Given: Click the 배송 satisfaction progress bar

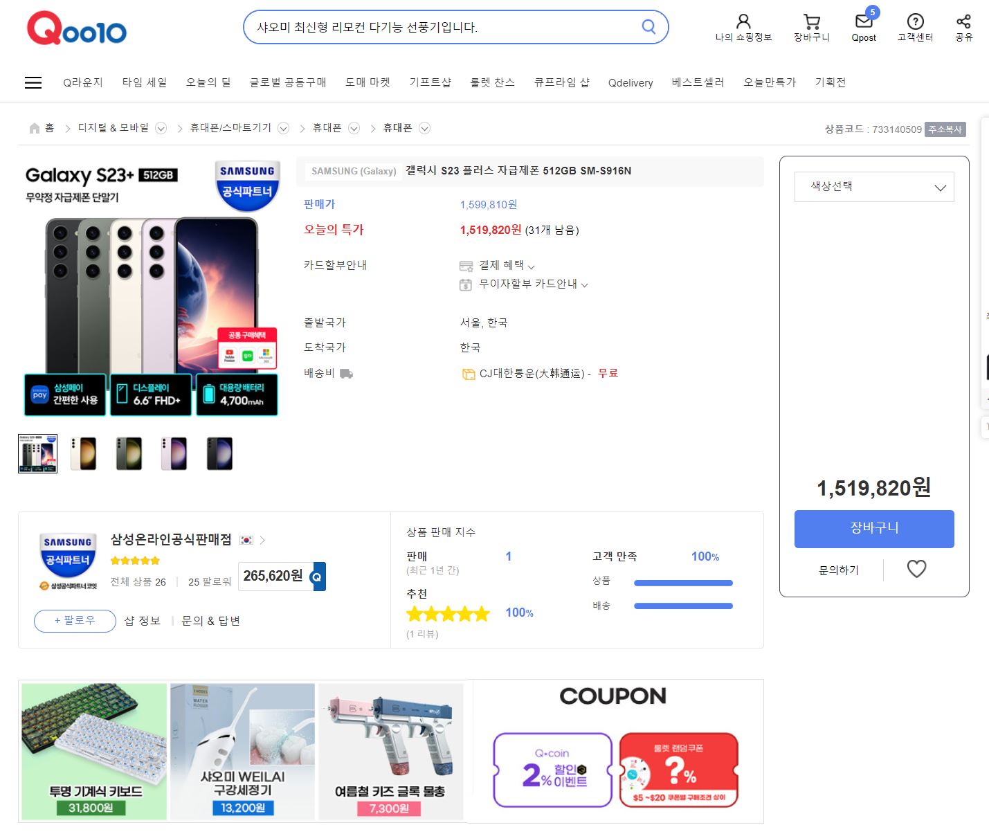Looking at the screenshot, I should point(683,606).
